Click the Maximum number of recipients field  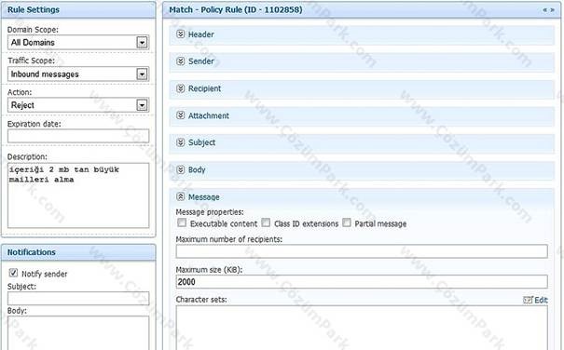tap(362, 251)
